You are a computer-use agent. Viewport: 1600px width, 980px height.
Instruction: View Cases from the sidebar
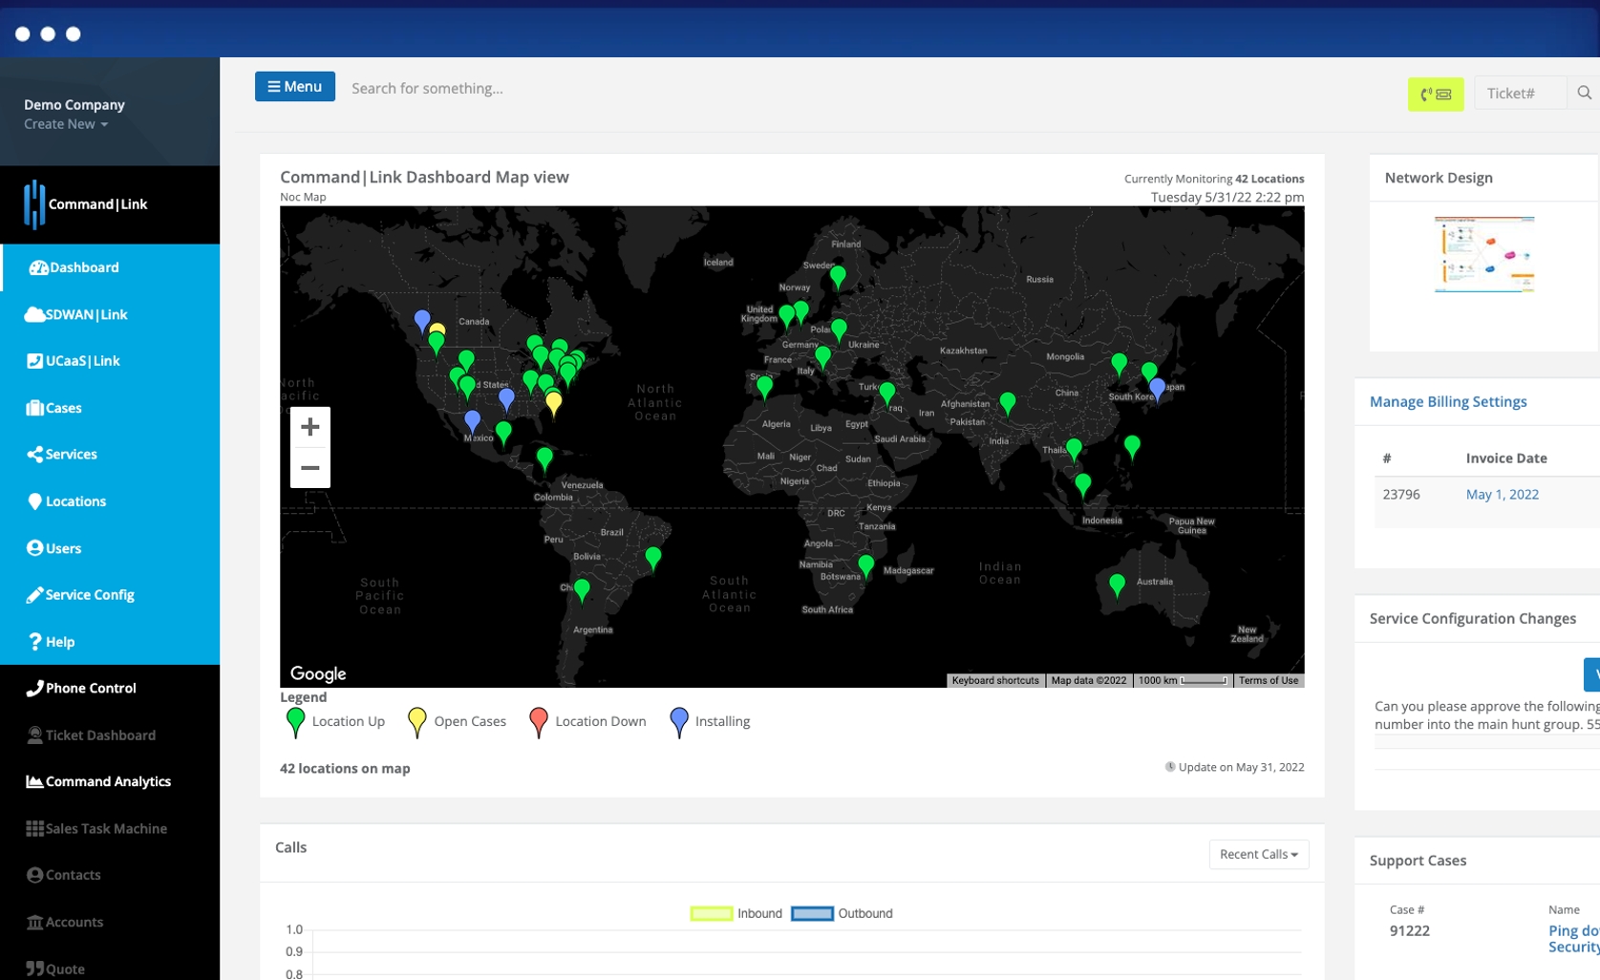(x=63, y=408)
